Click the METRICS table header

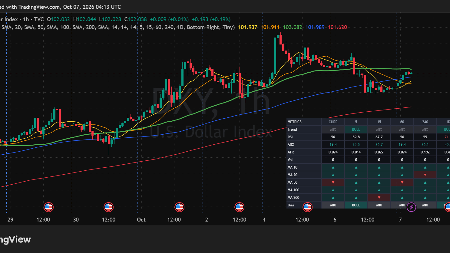294,122
